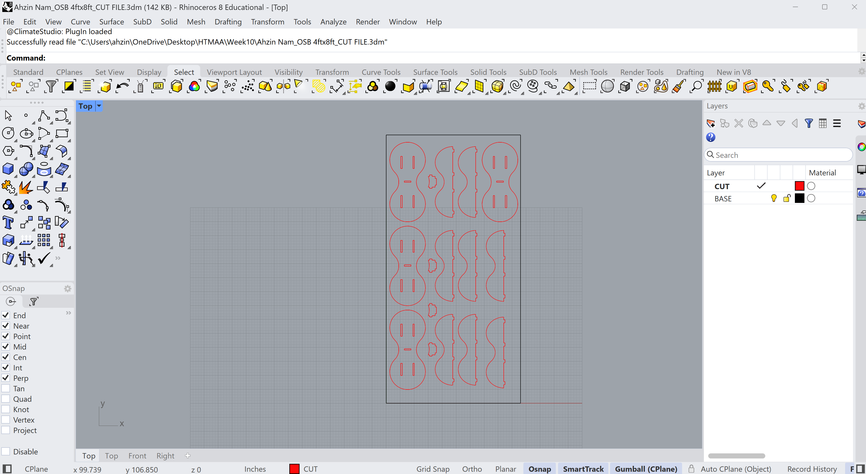Image resolution: width=866 pixels, height=474 pixels.
Task: Uncheck the Perp osnap
Action: [5, 378]
